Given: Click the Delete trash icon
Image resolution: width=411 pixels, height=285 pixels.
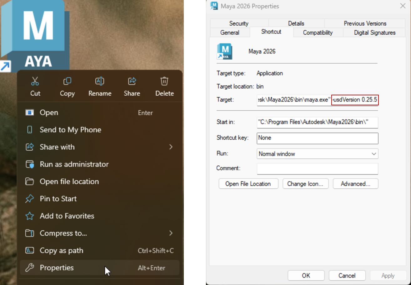Looking at the screenshot, I should 164,82.
